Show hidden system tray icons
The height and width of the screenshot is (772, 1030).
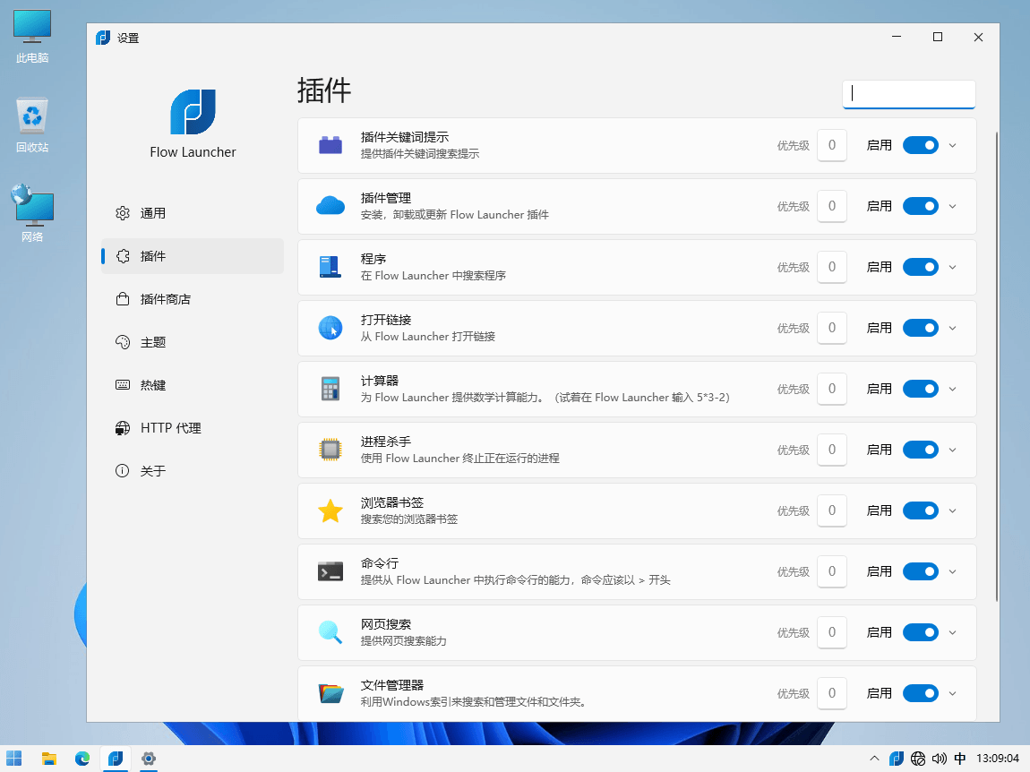(874, 759)
